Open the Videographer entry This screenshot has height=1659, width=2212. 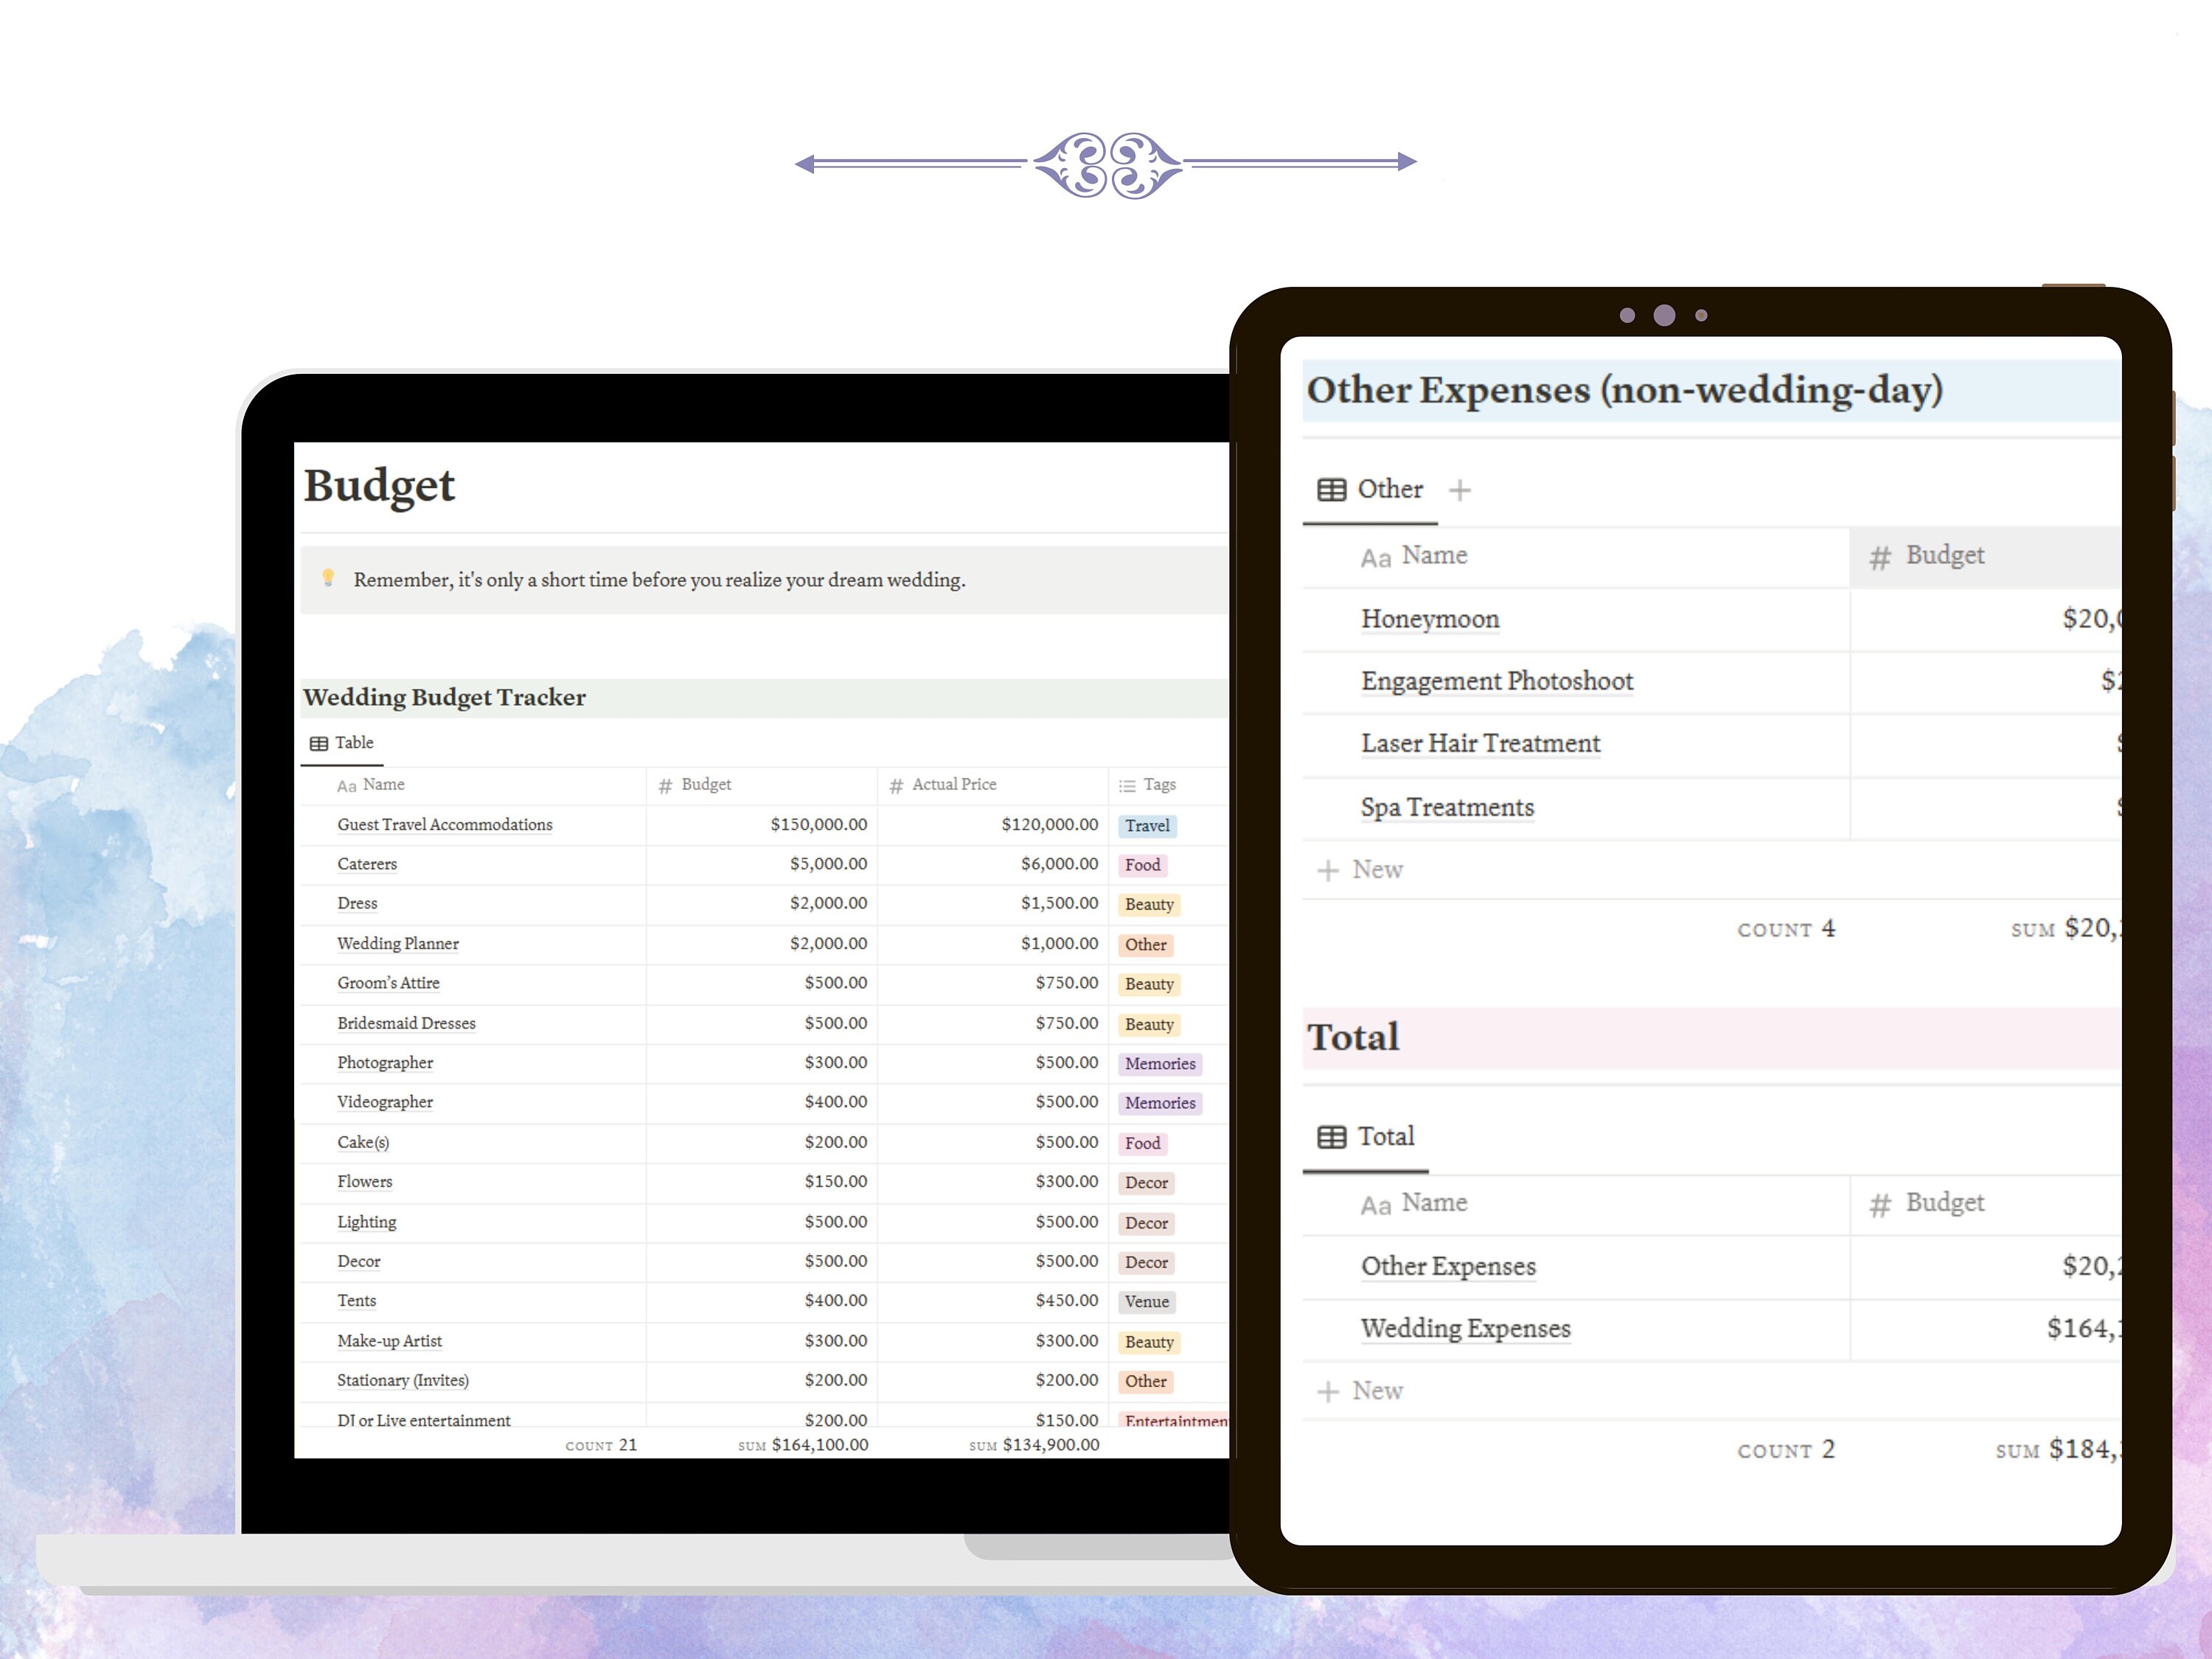click(385, 1102)
